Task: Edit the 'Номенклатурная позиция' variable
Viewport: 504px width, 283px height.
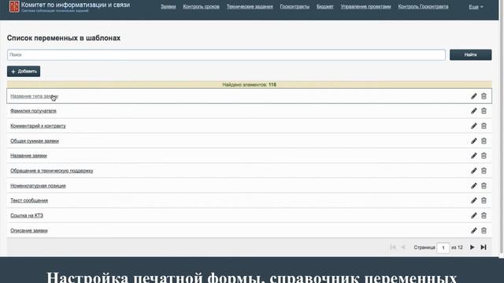Action: [474, 186]
